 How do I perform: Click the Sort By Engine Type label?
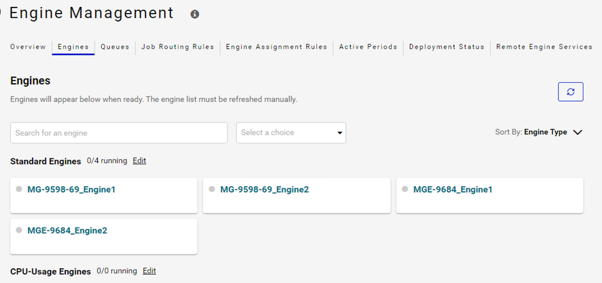point(531,132)
